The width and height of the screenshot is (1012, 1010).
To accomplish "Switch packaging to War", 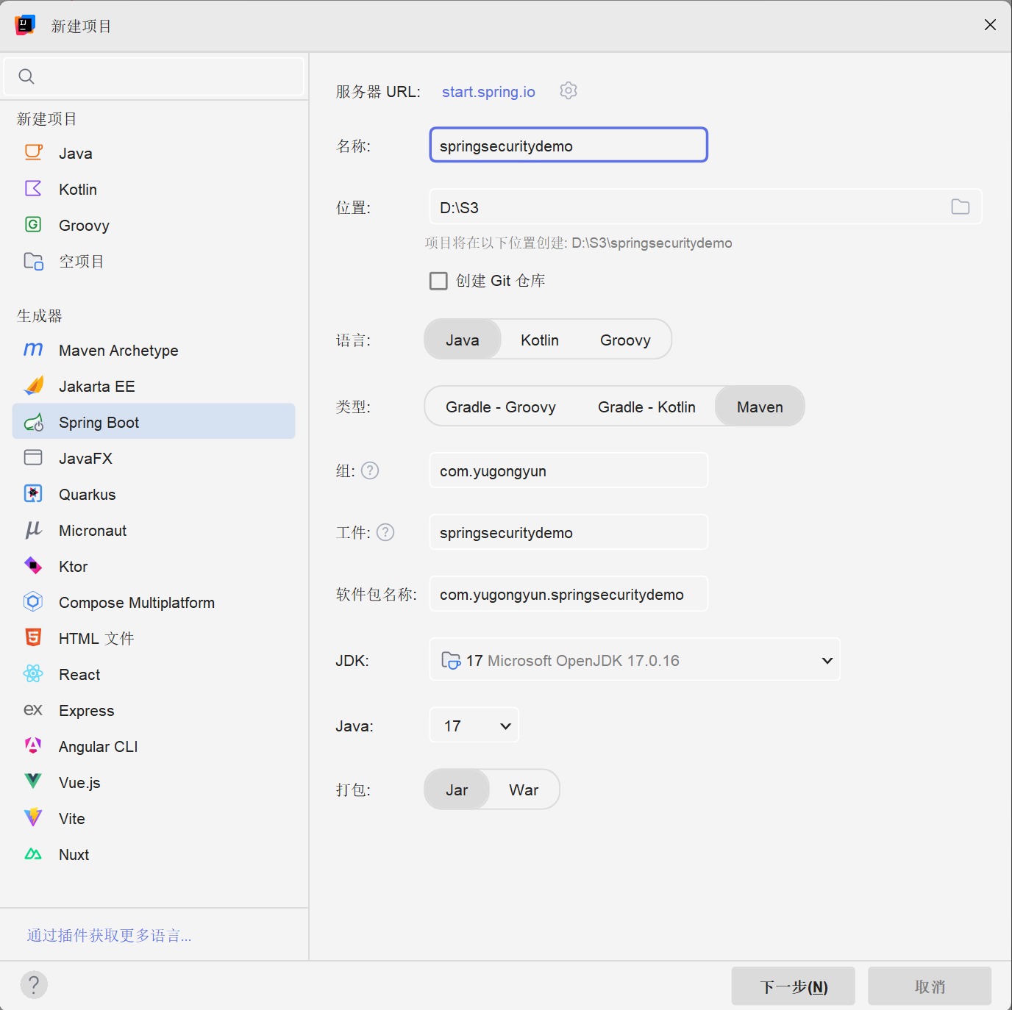I will (x=523, y=789).
